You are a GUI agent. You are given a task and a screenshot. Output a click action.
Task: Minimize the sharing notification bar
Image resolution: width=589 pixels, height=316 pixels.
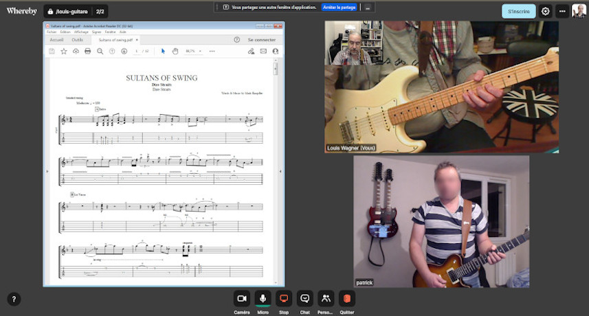[x=368, y=7]
